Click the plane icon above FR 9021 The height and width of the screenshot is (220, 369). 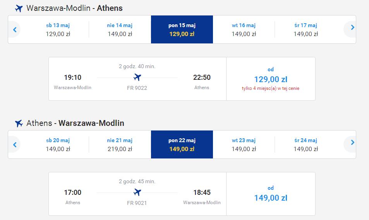pyautogui.click(x=137, y=192)
